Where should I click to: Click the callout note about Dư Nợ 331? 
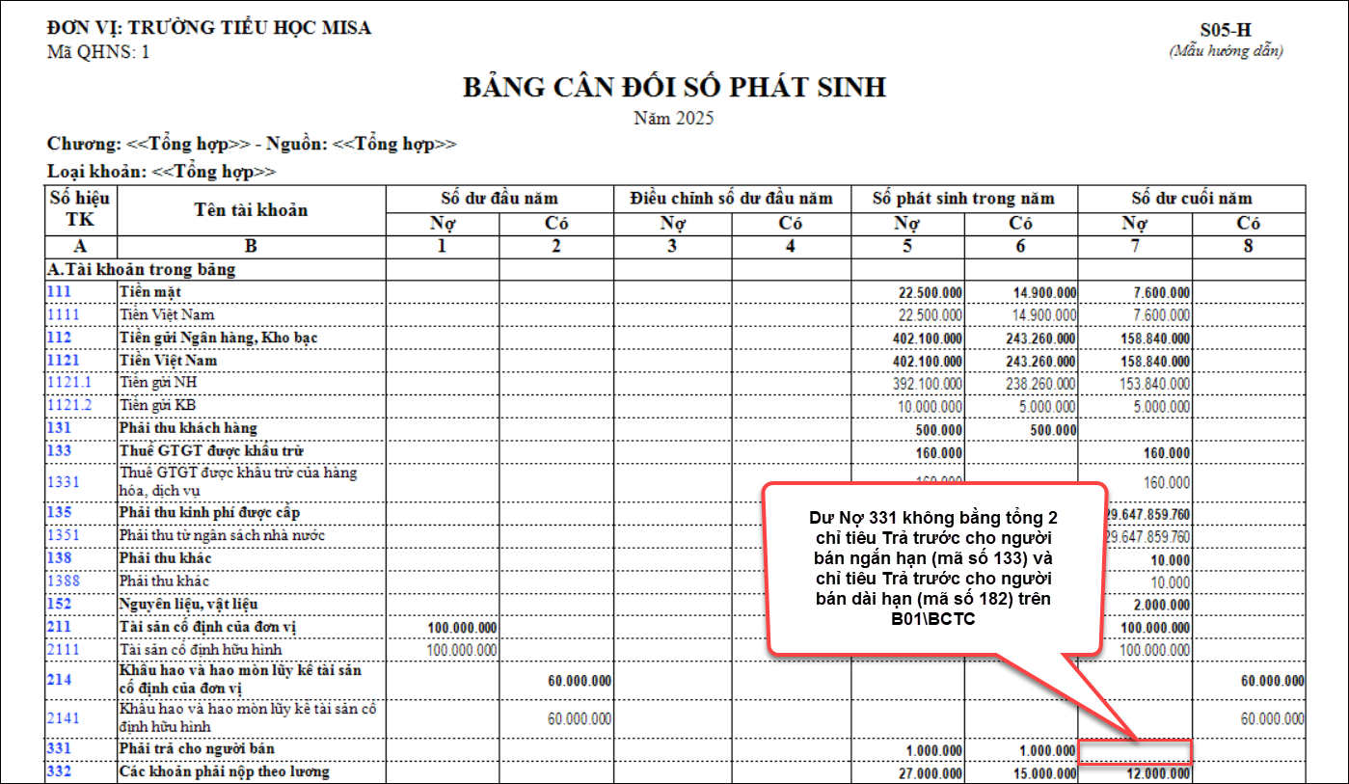point(933,571)
